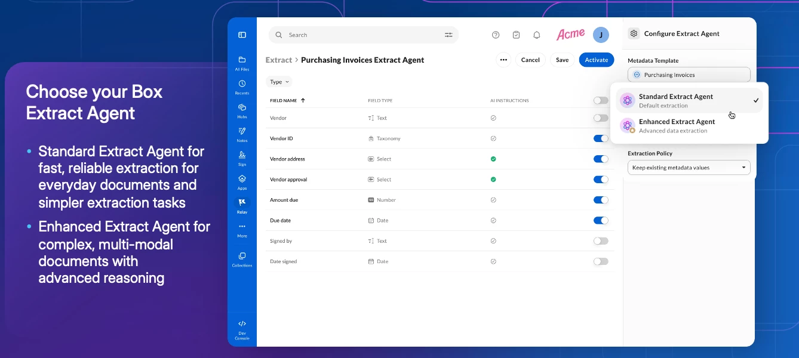Select Standard Extract Agent option
This screenshot has height=358, width=799.
pyautogui.click(x=689, y=100)
